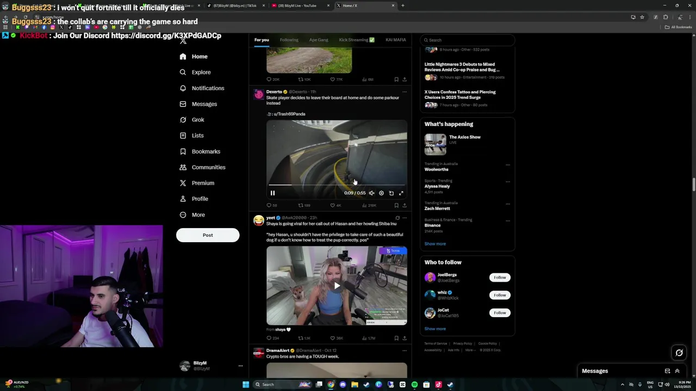Switch to the KAI MAFIA tab
This screenshot has width=696, height=391.
coord(396,40)
